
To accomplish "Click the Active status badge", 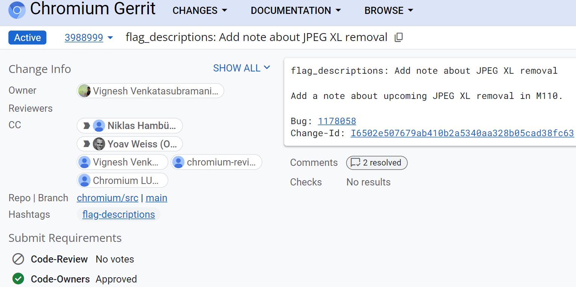I will click(27, 38).
